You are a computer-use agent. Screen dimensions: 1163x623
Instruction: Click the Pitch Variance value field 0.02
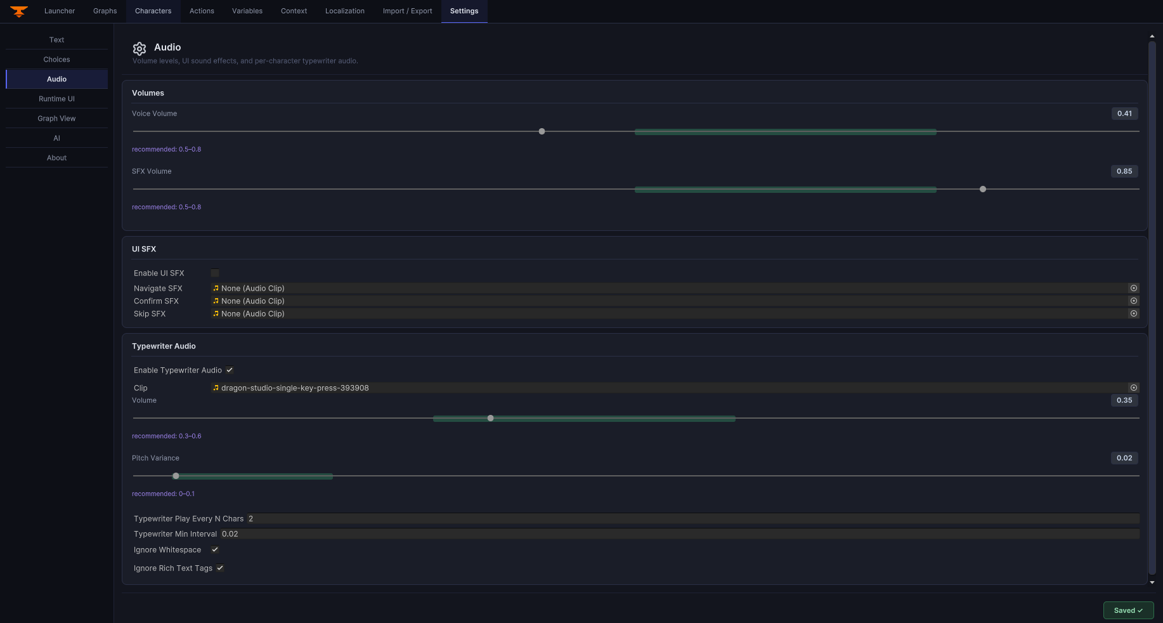click(x=1124, y=458)
